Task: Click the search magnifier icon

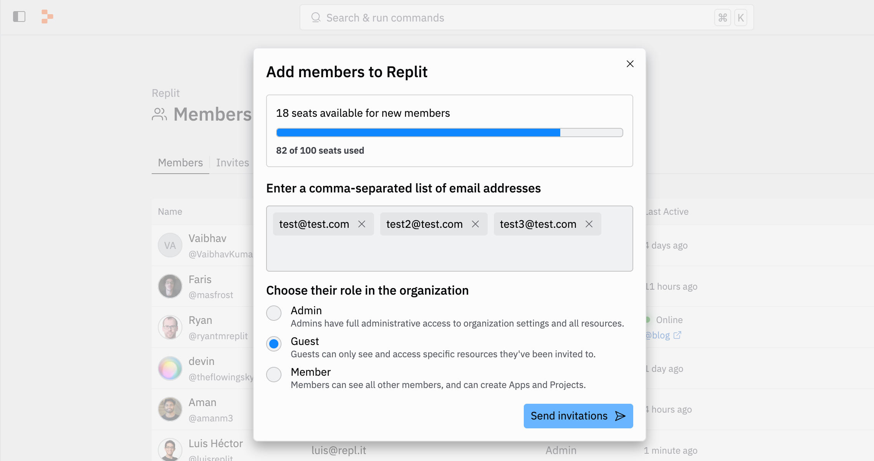Action: (x=316, y=18)
